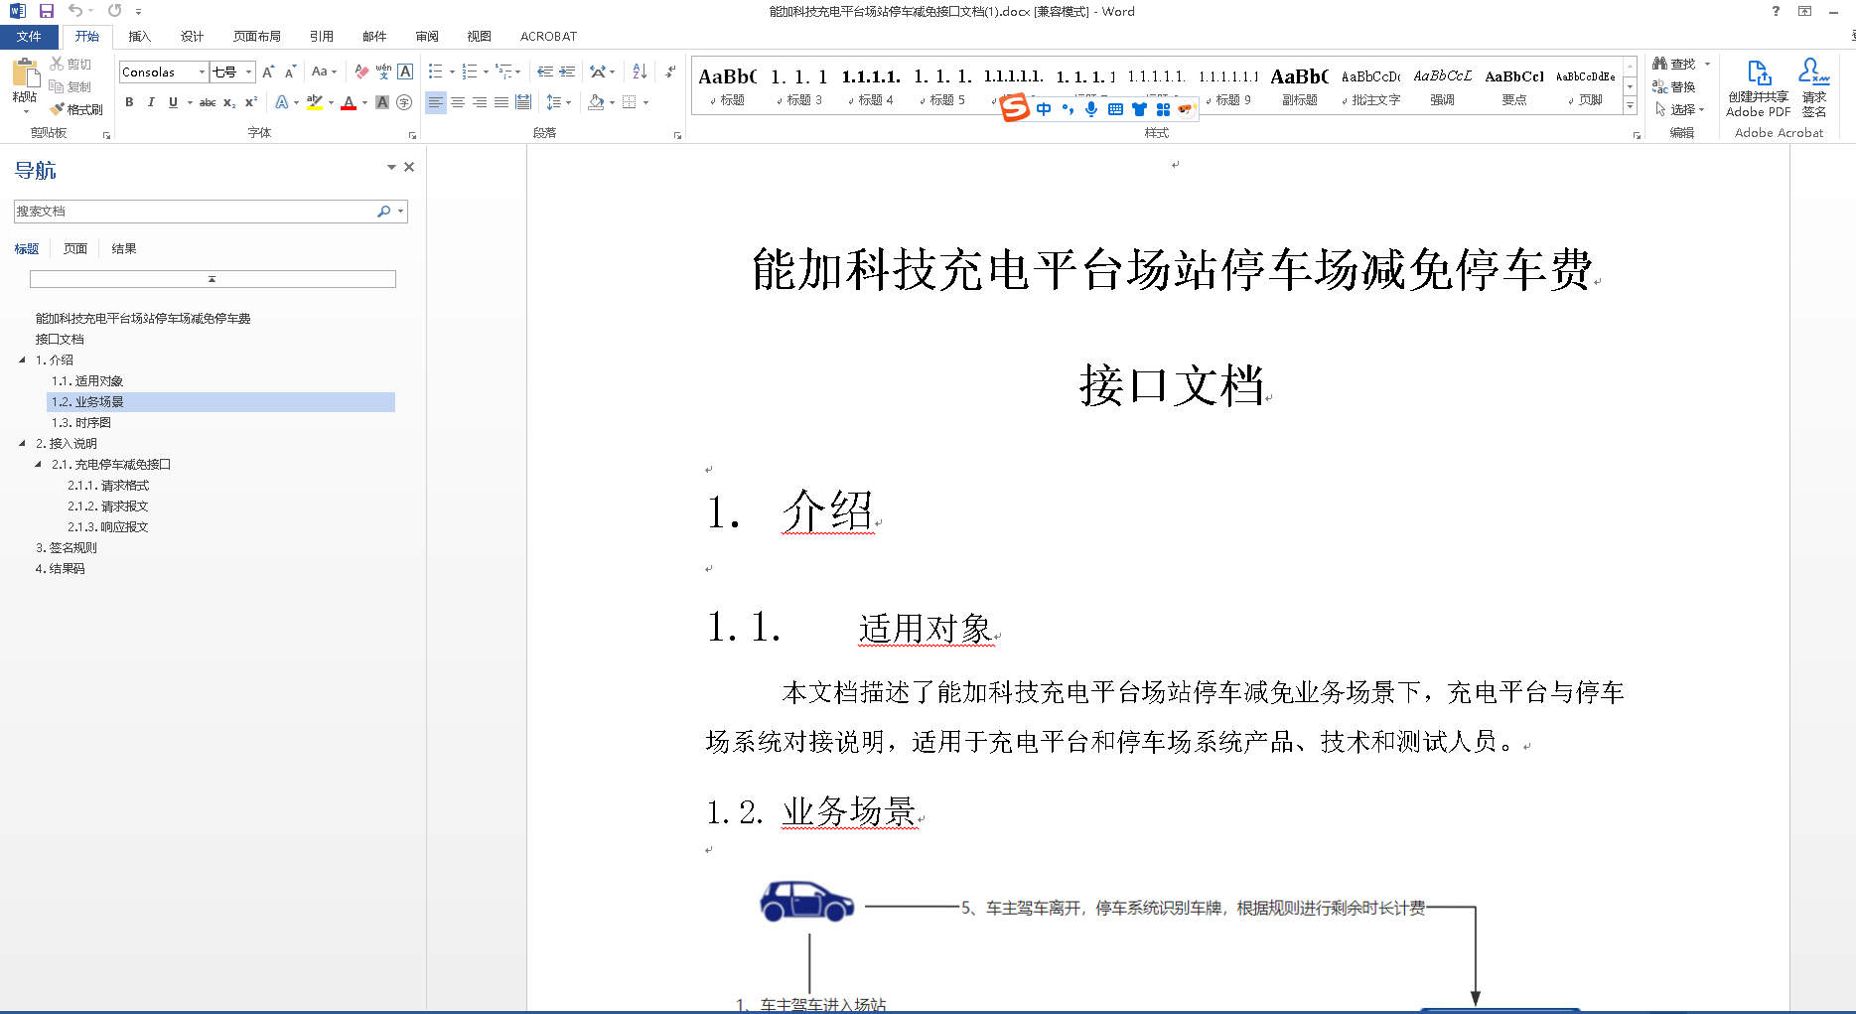Click the Format Painter (格式刷) brush icon
This screenshot has height=1014, width=1856.
58,109
